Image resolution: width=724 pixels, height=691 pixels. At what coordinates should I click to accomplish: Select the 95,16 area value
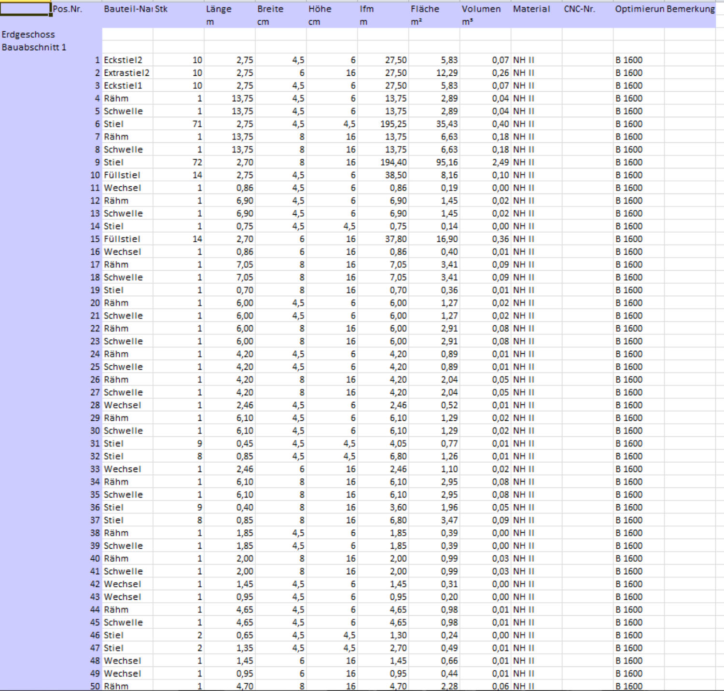(x=434, y=162)
